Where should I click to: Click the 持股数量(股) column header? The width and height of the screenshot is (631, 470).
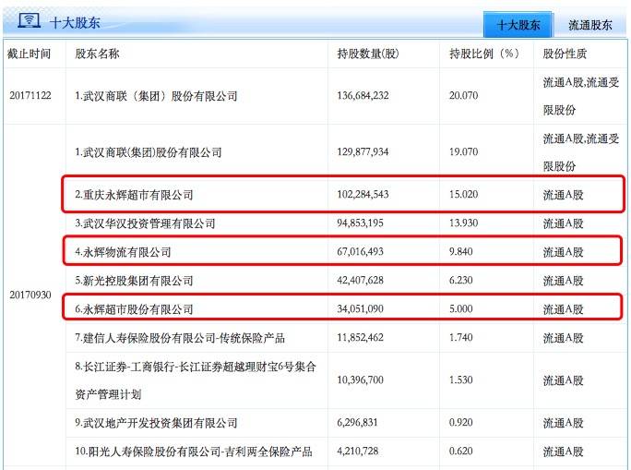(x=368, y=54)
